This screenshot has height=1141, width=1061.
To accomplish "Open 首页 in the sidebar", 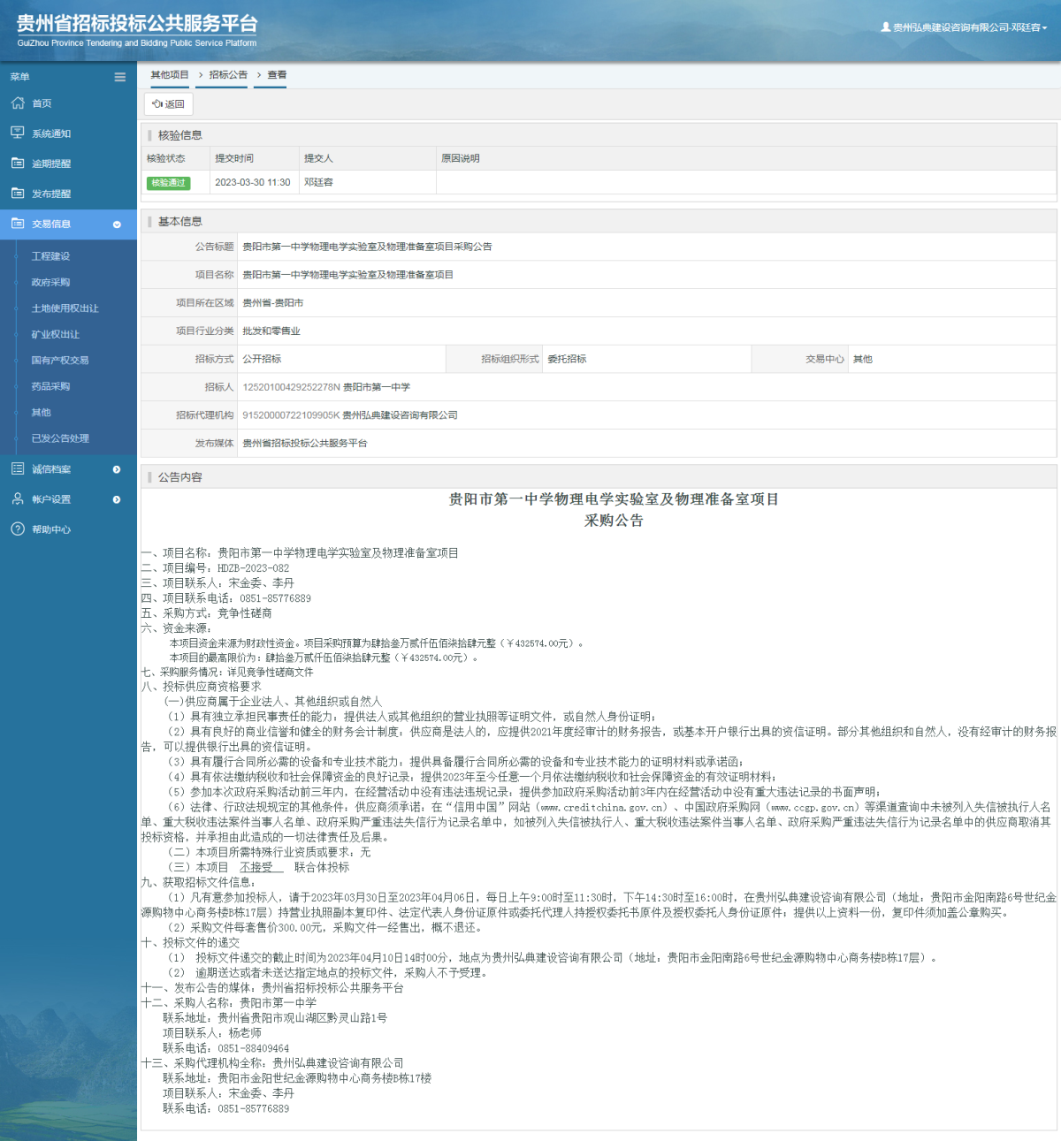I will (x=42, y=103).
